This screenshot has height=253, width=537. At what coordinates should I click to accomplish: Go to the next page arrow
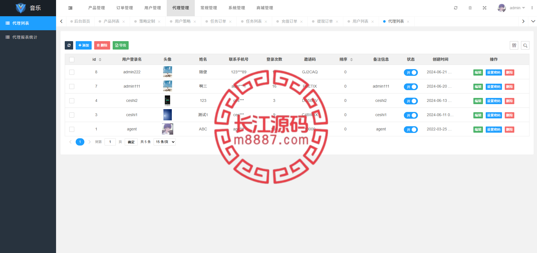pyautogui.click(x=89, y=142)
